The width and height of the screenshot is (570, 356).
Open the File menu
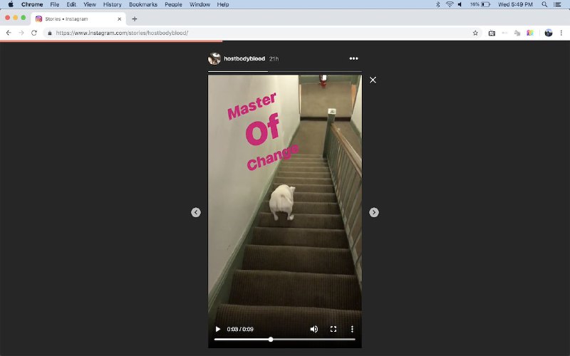pyautogui.click(x=55, y=4)
